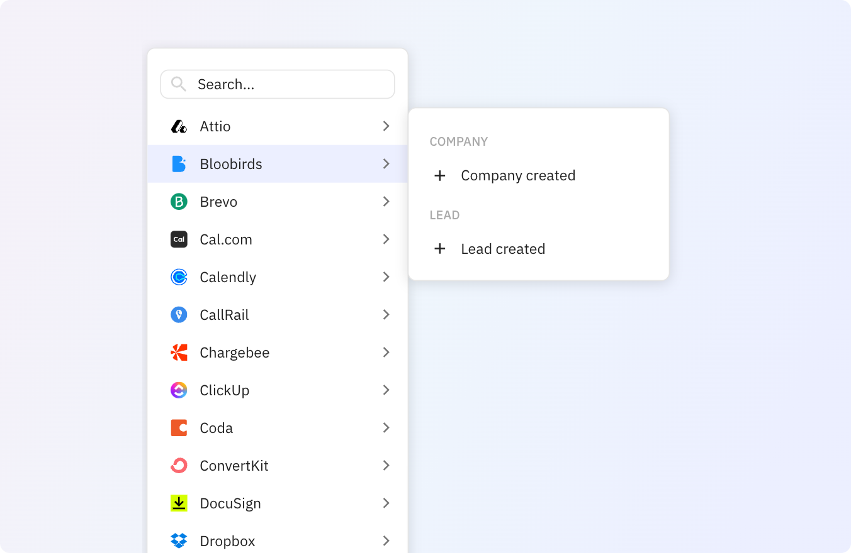Choose Brevo in the app list
This screenshot has height=553, width=851.
[278, 202]
